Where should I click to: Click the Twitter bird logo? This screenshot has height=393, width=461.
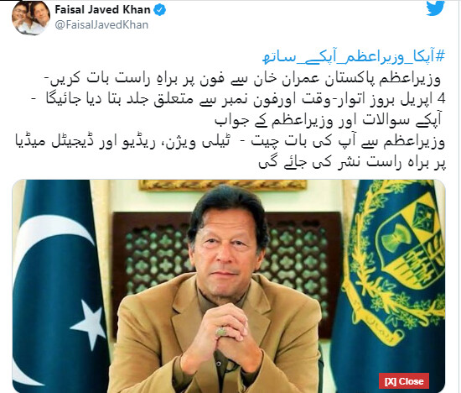[435, 8]
